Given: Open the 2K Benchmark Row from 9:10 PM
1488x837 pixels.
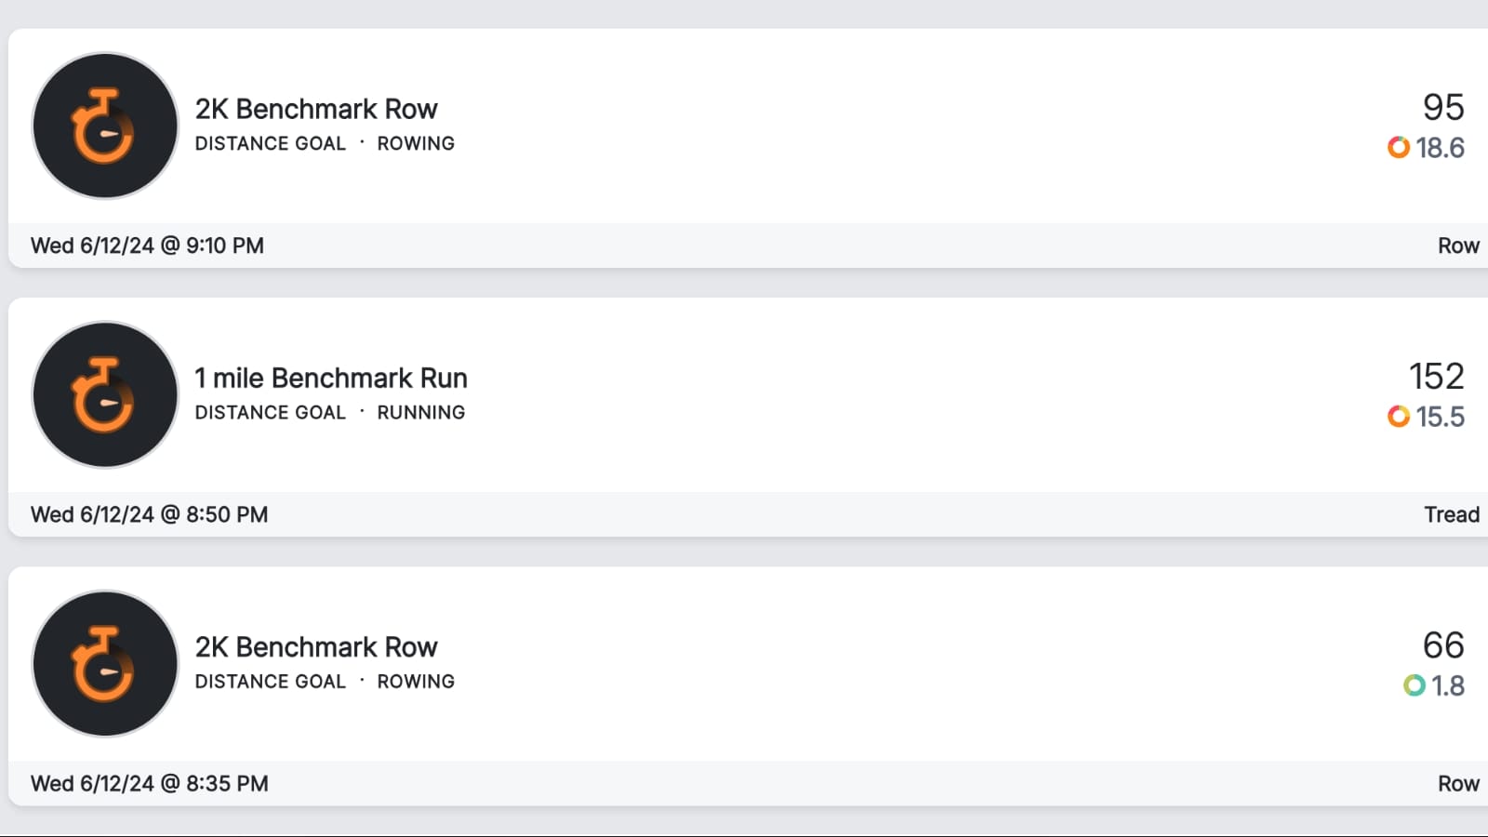Looking at the screenshot, I should [316, 109].
